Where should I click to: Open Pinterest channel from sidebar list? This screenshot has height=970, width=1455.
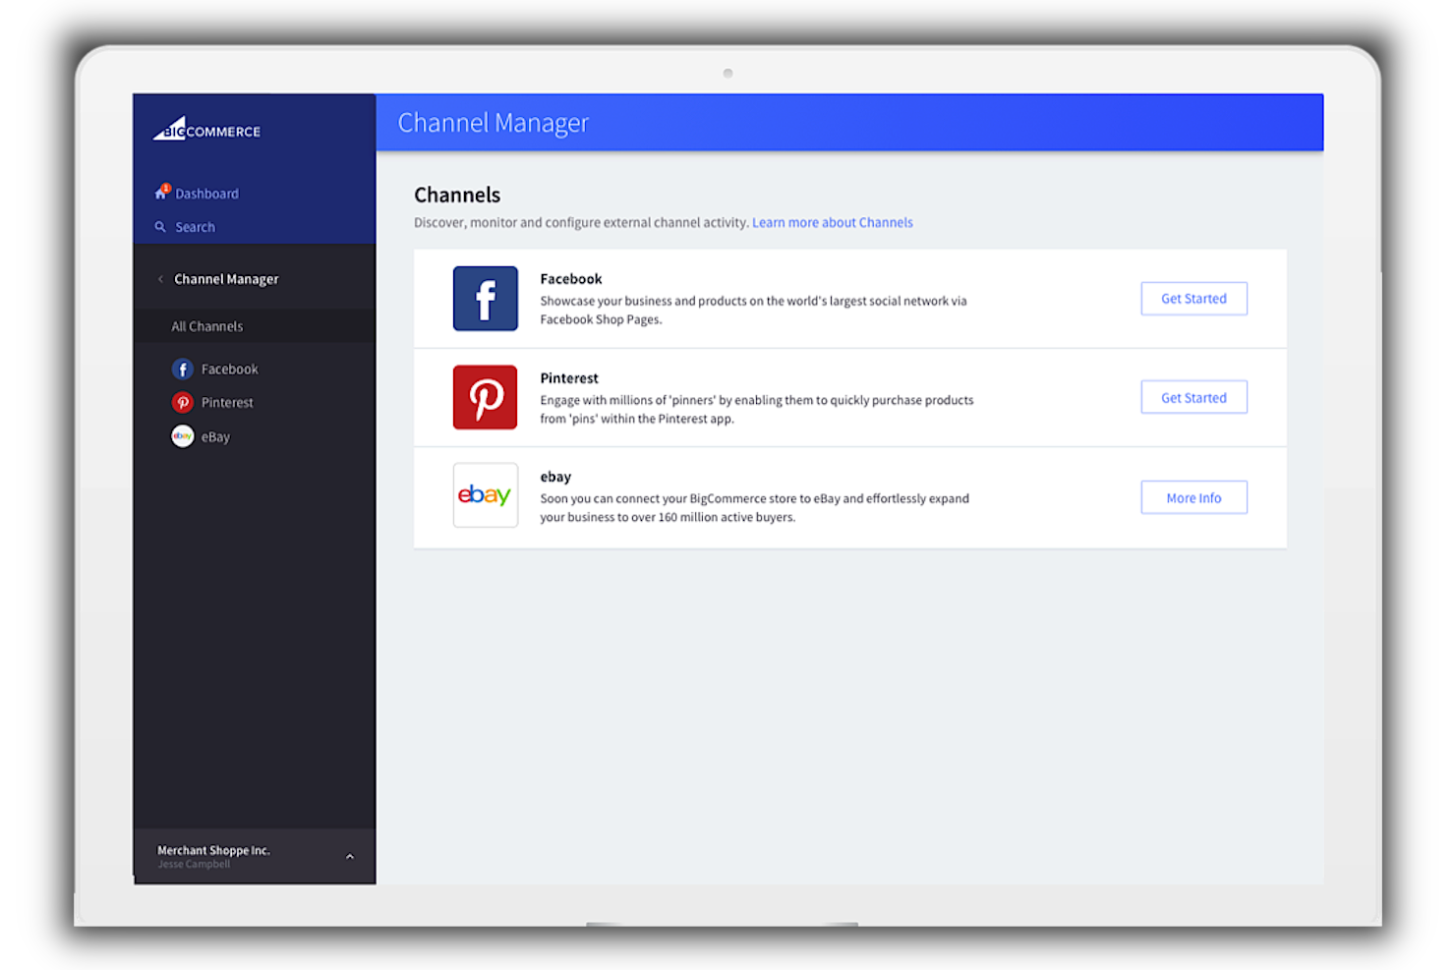tap(227, 403)
